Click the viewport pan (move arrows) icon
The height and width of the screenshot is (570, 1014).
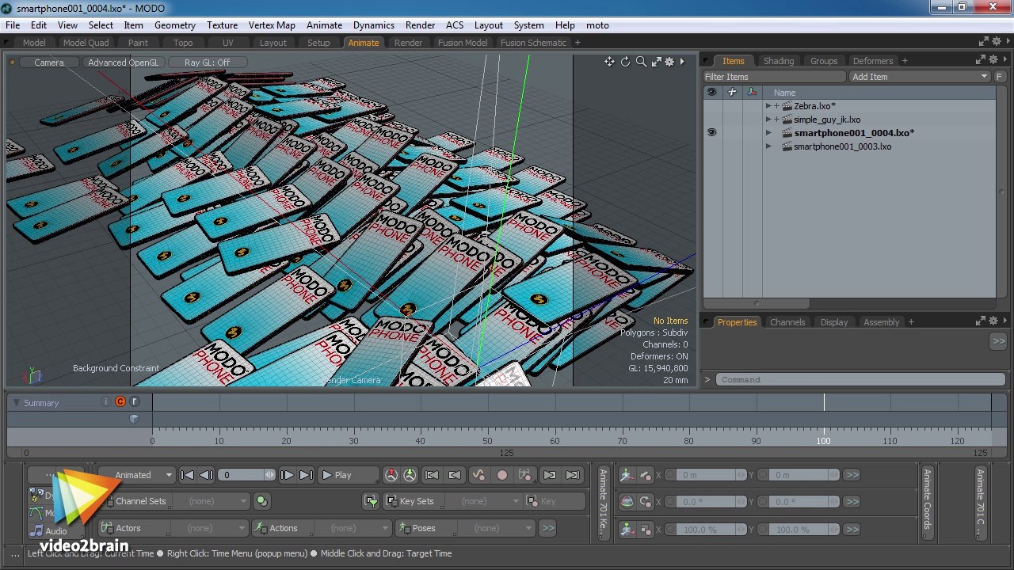[x=609, y=62]
